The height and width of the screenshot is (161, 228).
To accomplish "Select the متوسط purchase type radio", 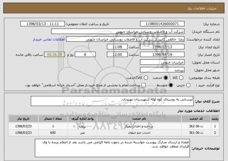I will [171, 85].
